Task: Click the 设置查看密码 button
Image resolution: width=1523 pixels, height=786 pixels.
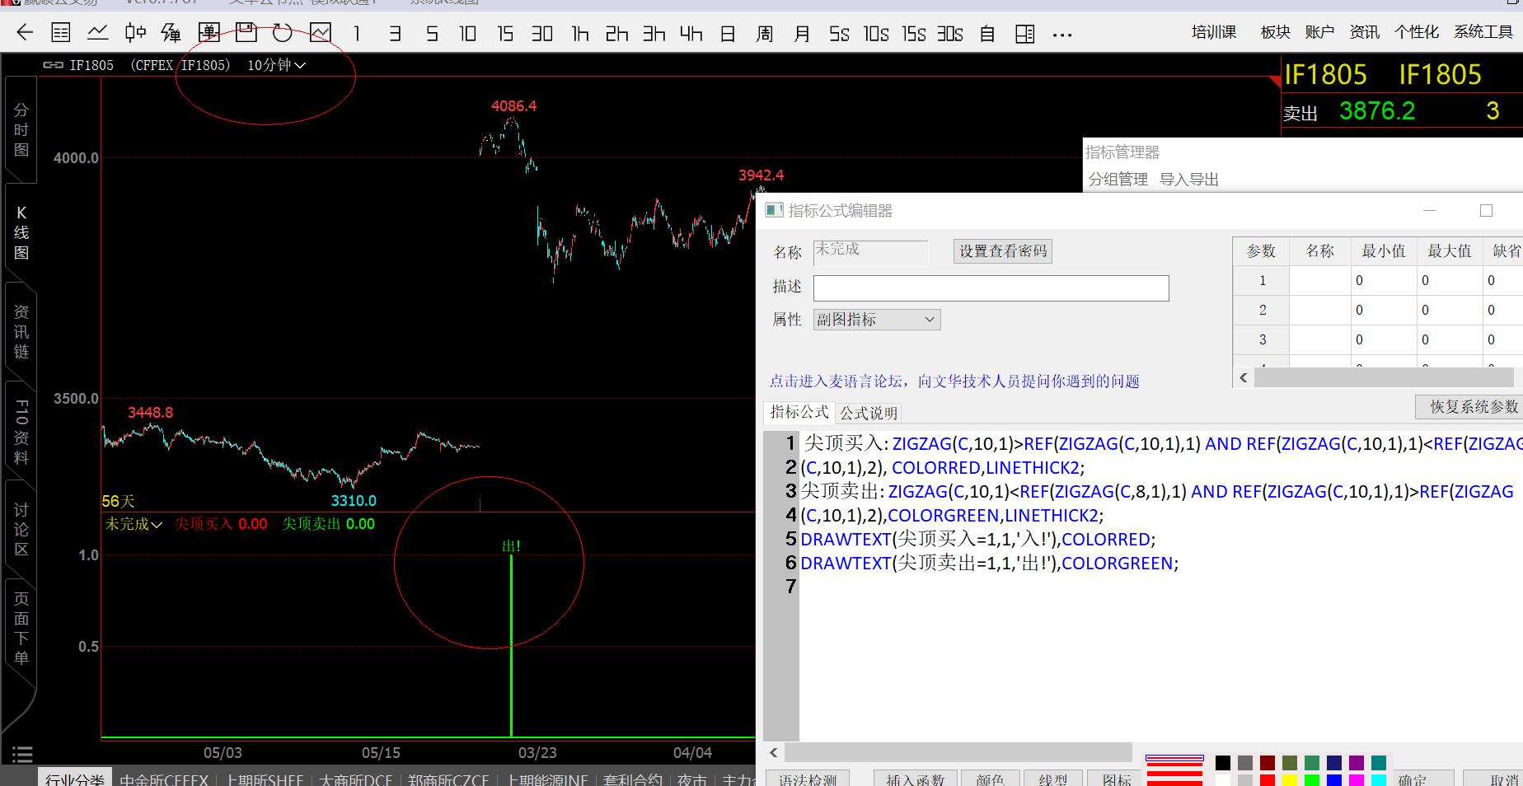Action: (1002, 251)
